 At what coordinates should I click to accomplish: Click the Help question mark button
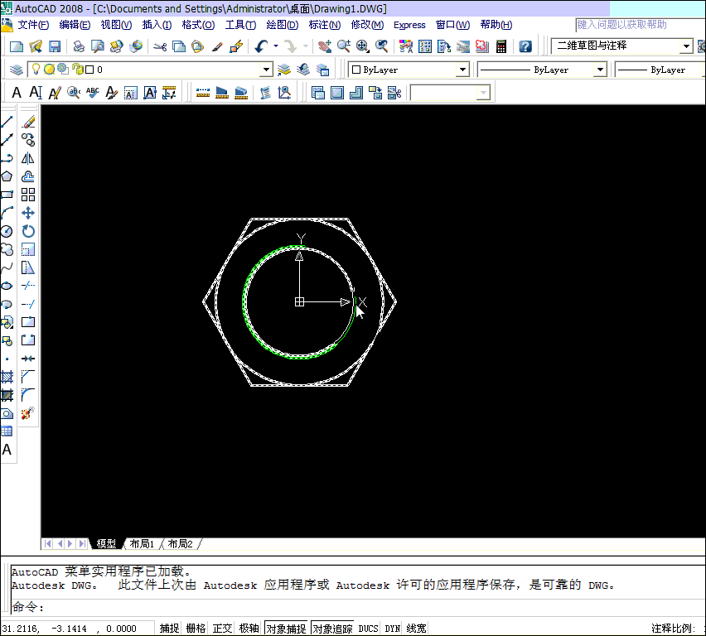click(x=525, y=46)
